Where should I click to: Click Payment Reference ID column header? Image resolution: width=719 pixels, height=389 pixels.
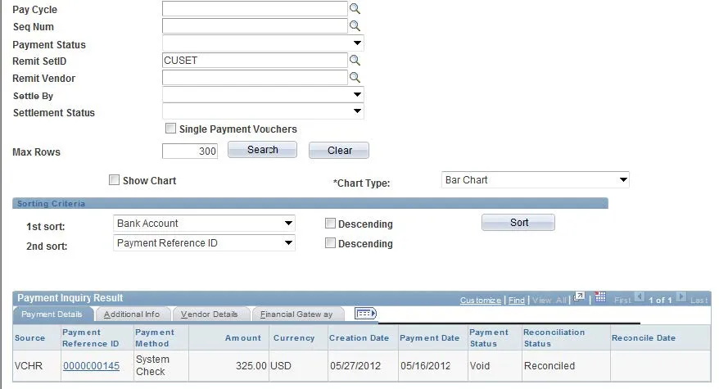(x=90, y=337)
